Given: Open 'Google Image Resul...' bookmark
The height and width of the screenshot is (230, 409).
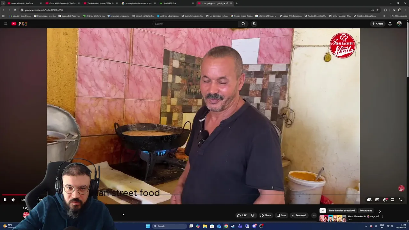Looking at the screenshot, I should [x=241, y=16].
